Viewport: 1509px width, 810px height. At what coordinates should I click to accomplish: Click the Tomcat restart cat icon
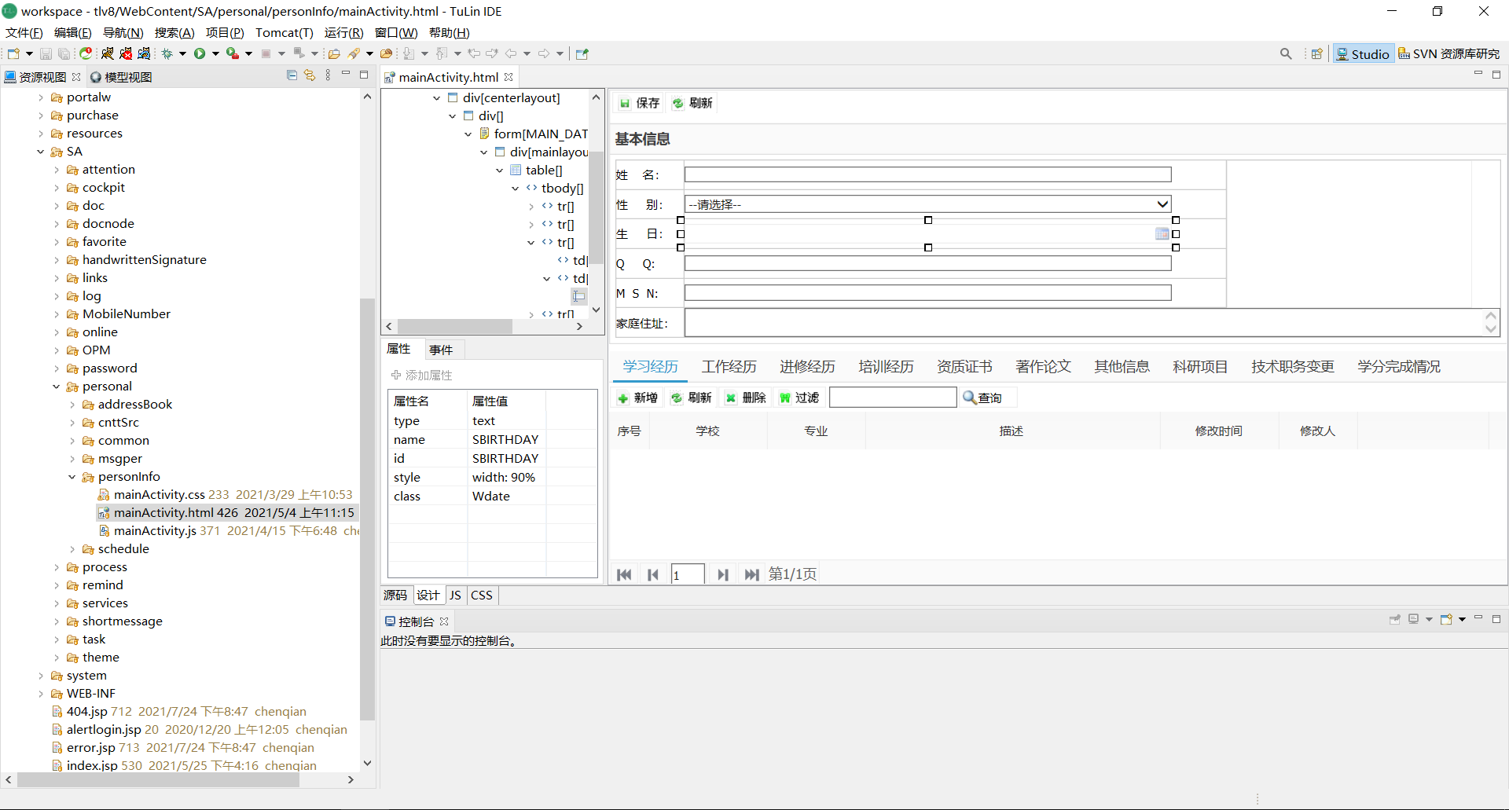coord(144,53)
